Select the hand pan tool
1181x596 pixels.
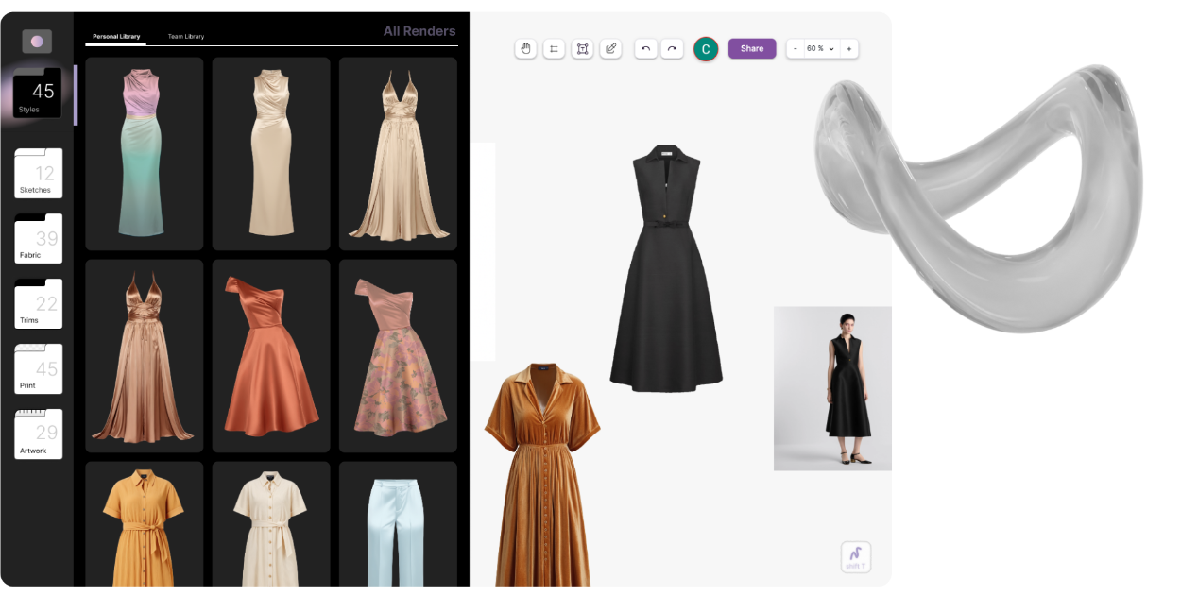coord(525,48)
